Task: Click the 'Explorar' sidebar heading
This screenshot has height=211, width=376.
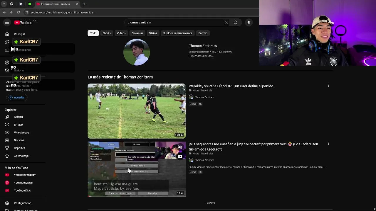Action: pos(11,110)
